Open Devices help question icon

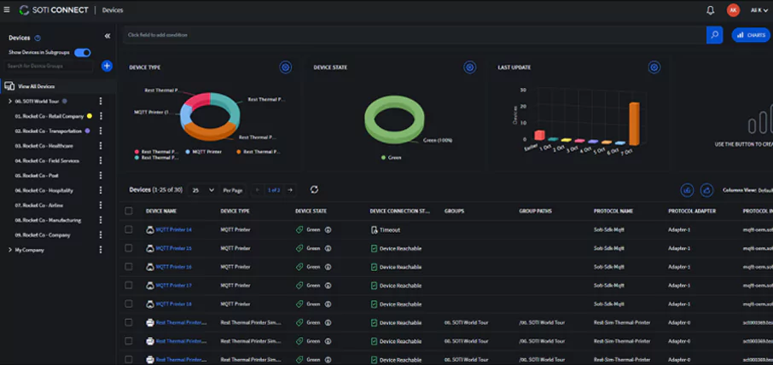coord(38,38)
